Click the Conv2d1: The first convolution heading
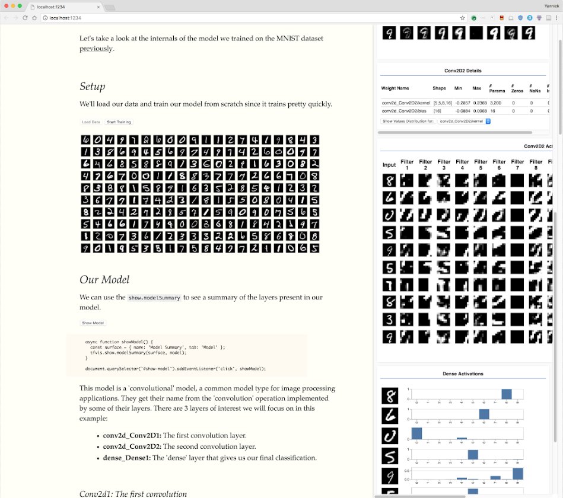This screenshot has height=498, width=563. pos(133,494)
